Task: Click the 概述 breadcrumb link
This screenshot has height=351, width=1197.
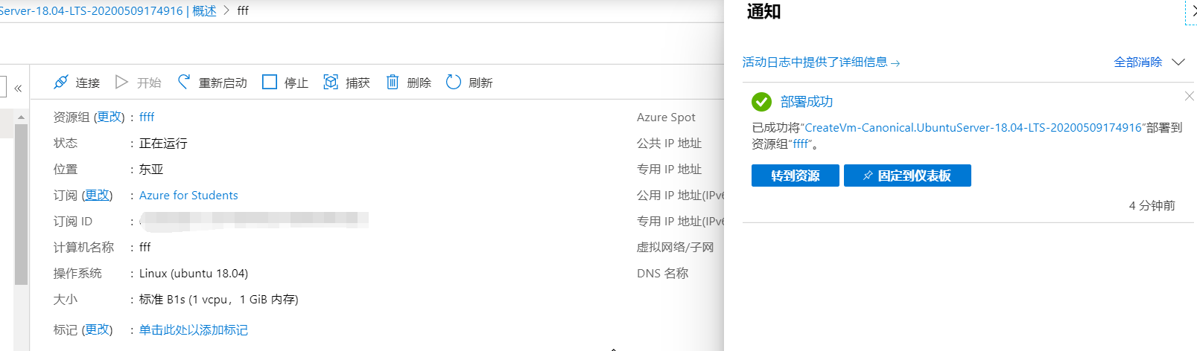Action: click(x=204, y=10)
